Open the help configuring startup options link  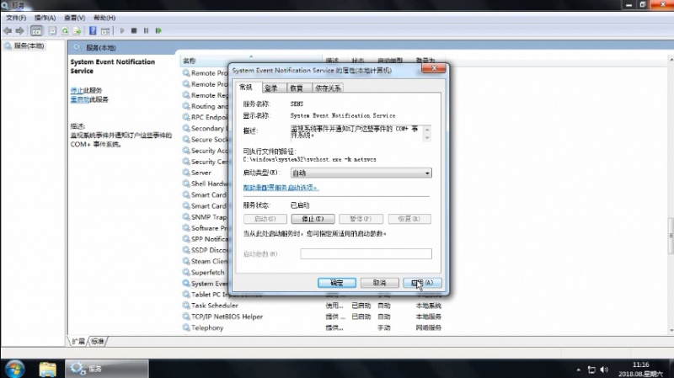pos(281,188)
